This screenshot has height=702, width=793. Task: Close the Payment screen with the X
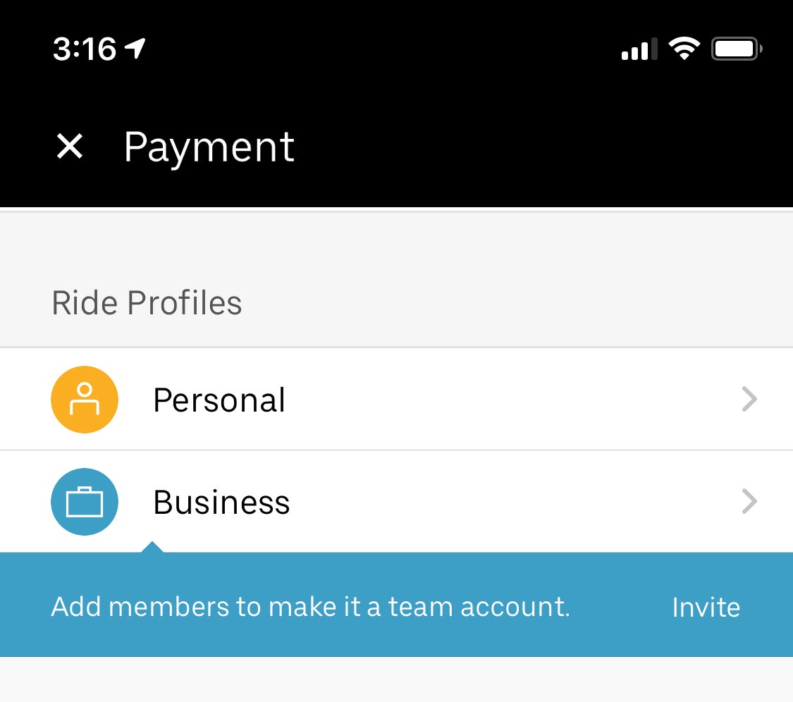[x=69, y=147]
